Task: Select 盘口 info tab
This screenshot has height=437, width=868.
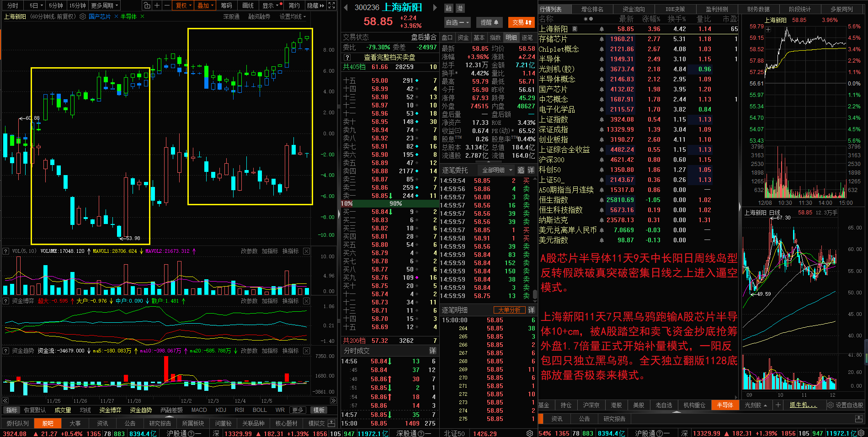Action: coord(447,37)
